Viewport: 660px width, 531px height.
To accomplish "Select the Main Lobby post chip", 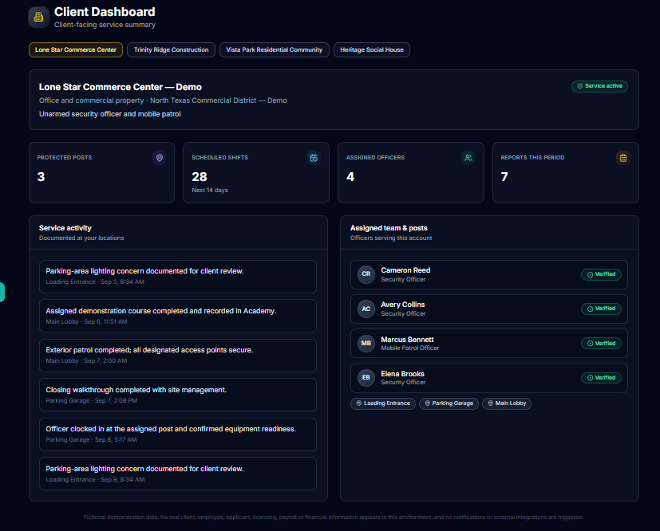I will 507,403.
